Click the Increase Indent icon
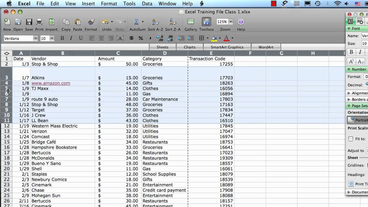This screenshot has height=207, width=368. click(x=190, y=38)
